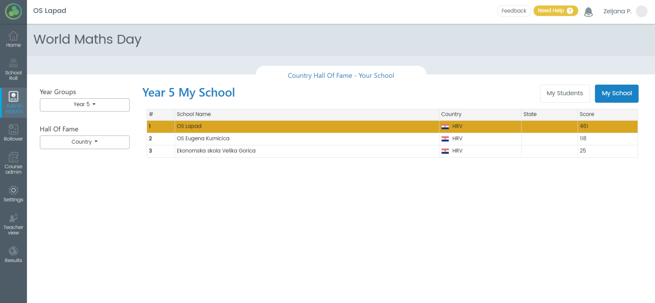Image resolution: width=655 pixels, height=303 pixels.
Task: Open the School Roll sidebar item
Action: click(14, 69)
